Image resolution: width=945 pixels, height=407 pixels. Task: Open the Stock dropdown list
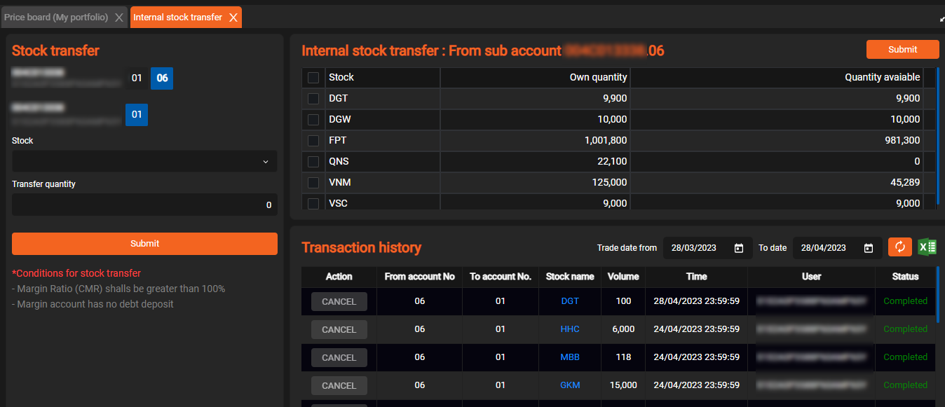(x=144, y=162)
